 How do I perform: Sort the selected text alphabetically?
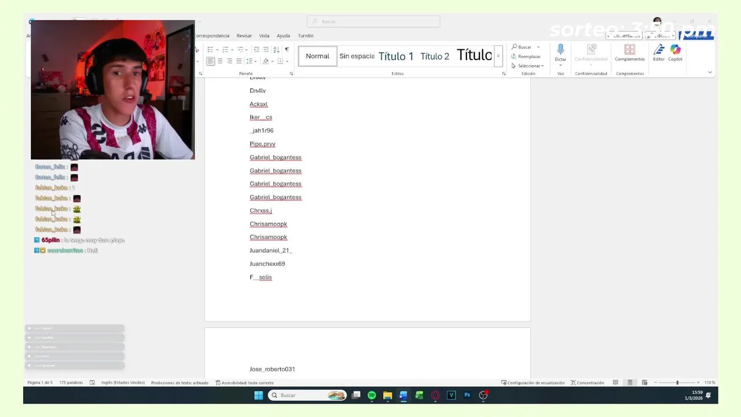(x=276, y=49)
